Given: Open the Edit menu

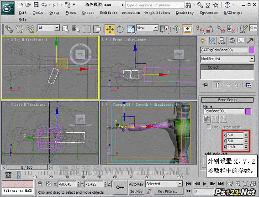Looking at the screenshot, I should pos(22,12).
